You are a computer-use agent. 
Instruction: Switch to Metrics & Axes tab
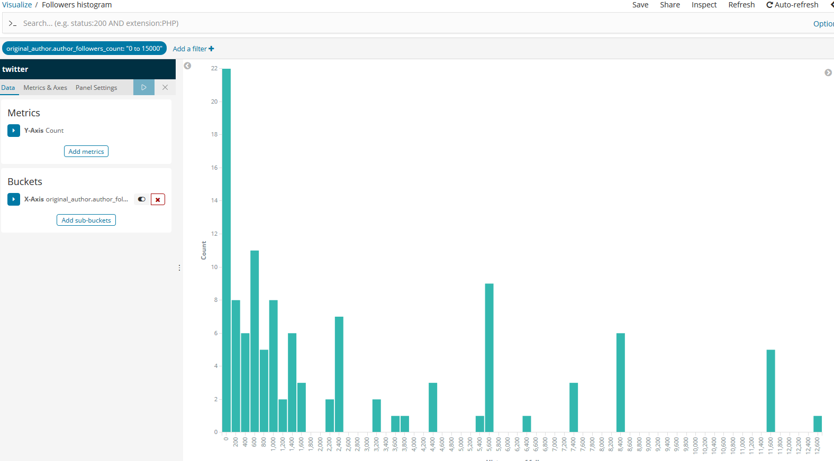pos(45,88)
